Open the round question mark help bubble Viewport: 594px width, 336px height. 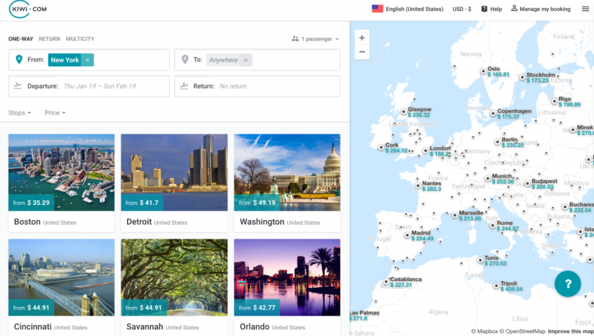pos(568,284)
